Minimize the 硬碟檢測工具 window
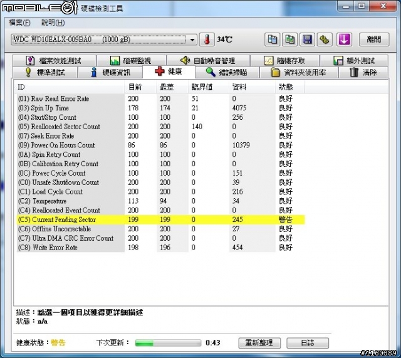Viewport: 401px width, 358px height. [x=346, y=6]
